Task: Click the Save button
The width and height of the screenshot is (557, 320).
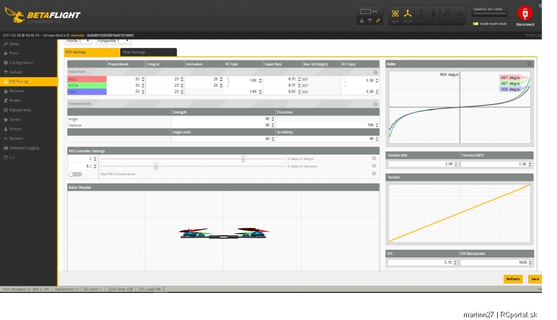Action: tap(535, 279)
